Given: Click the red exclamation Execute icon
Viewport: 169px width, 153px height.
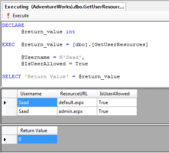Looking at the screenshot, I should [x=8, y=16].
